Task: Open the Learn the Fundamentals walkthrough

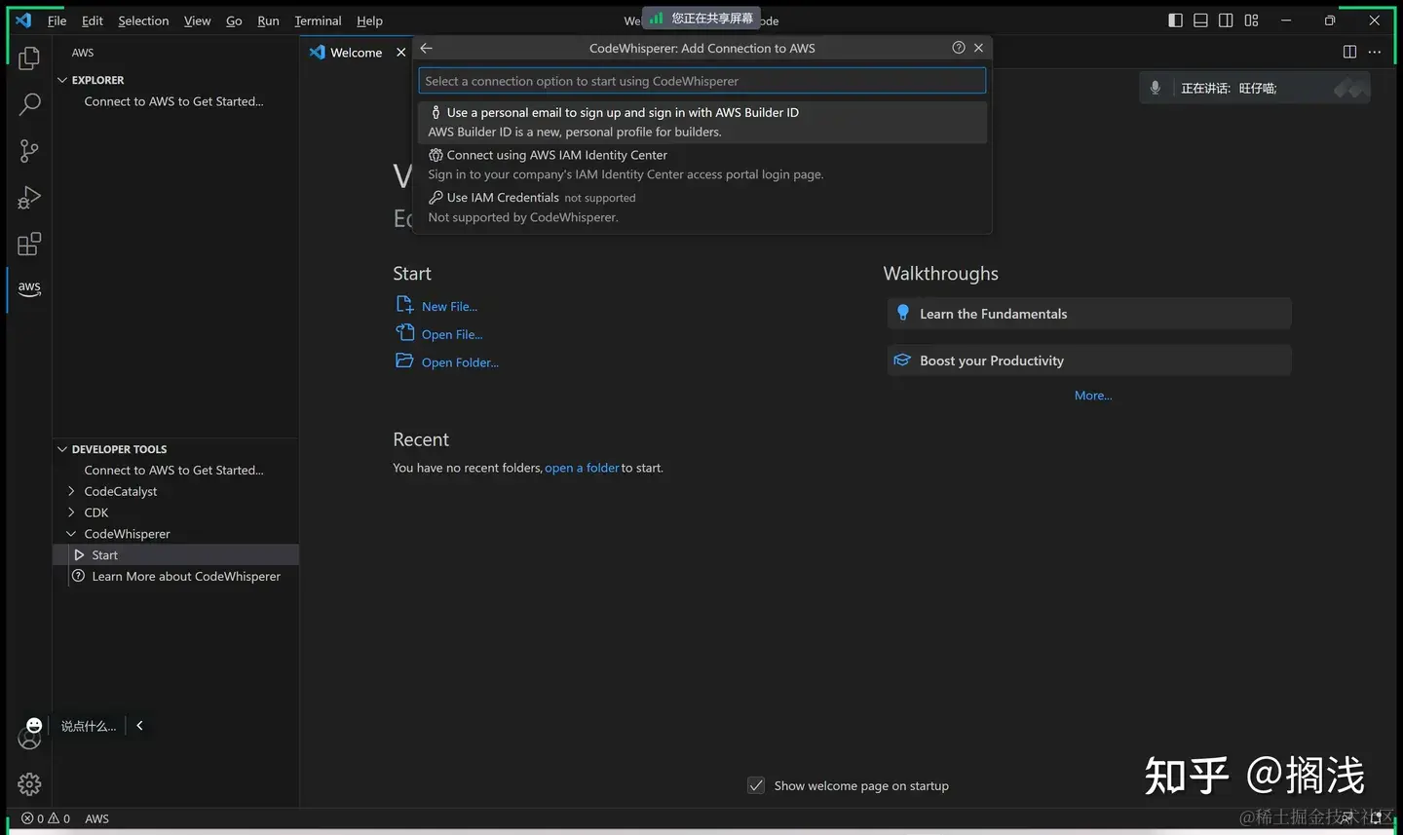Action: coord(1089,314)
